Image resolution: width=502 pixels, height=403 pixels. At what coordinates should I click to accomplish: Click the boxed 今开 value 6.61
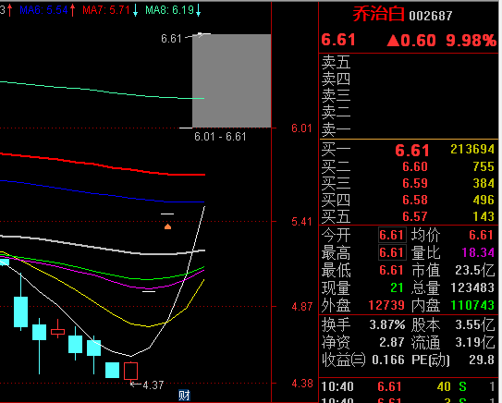point(392,236)
